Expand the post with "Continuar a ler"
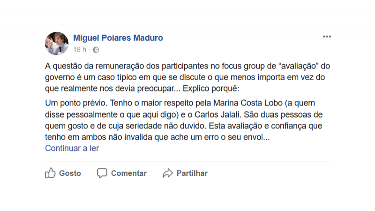The image size is (375, 211). (x=72, y=148)
